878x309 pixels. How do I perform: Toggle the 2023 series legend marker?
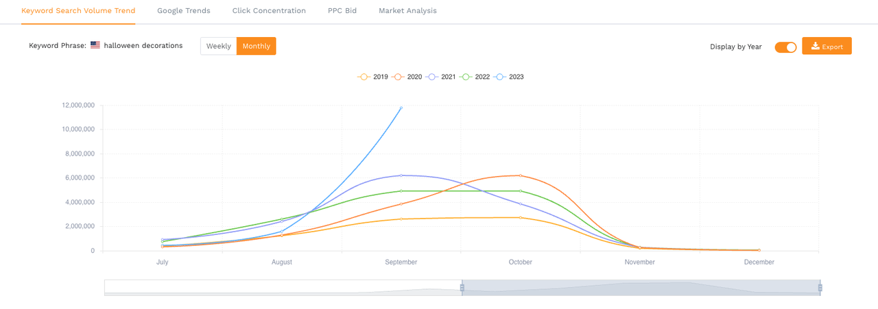pos(499,77)
